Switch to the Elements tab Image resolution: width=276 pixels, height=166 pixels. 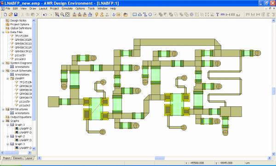pyautogui.click(x=18, y=158)
